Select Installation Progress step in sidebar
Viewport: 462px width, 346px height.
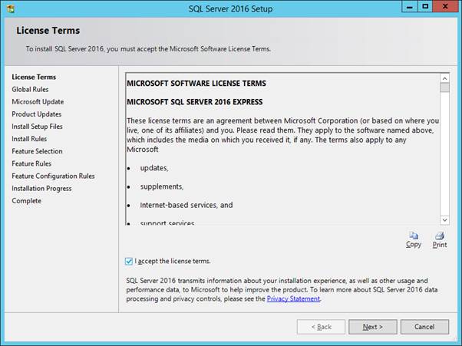[x=41, y=189]
